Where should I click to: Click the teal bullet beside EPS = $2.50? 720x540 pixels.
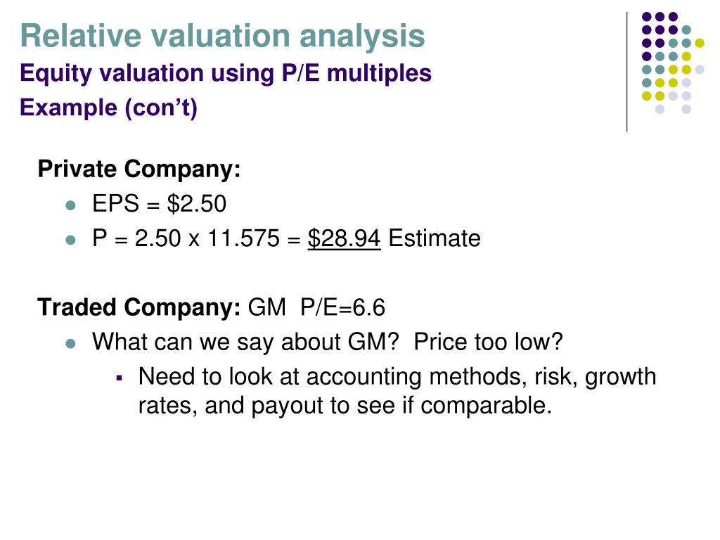70,206
